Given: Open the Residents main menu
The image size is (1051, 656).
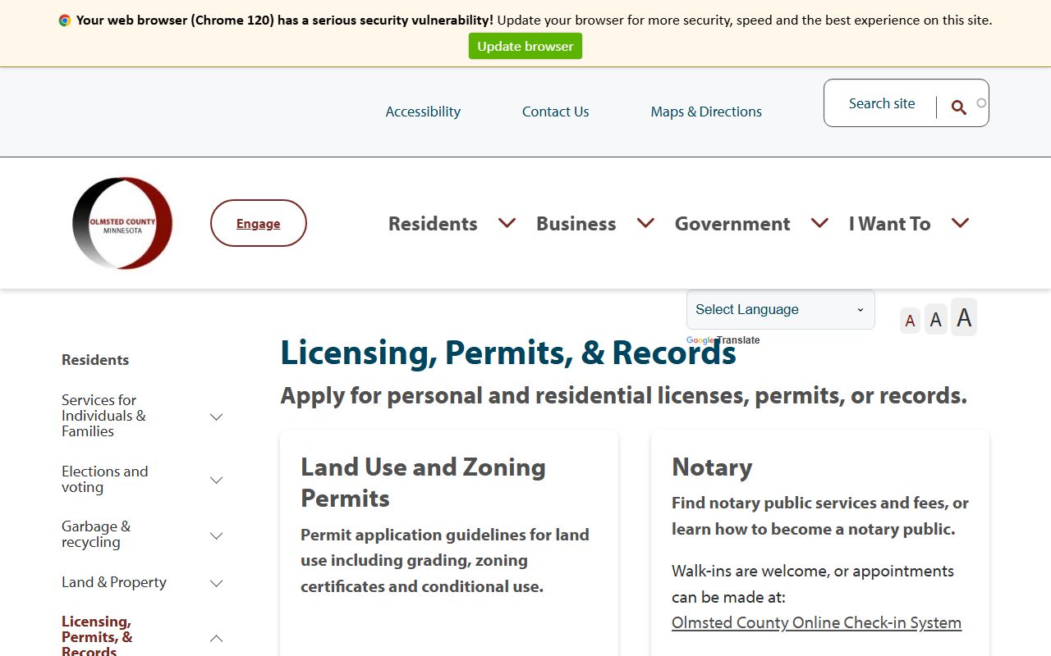Looking at the screenshot, I should pyautogui.click(x=433, y=224).
